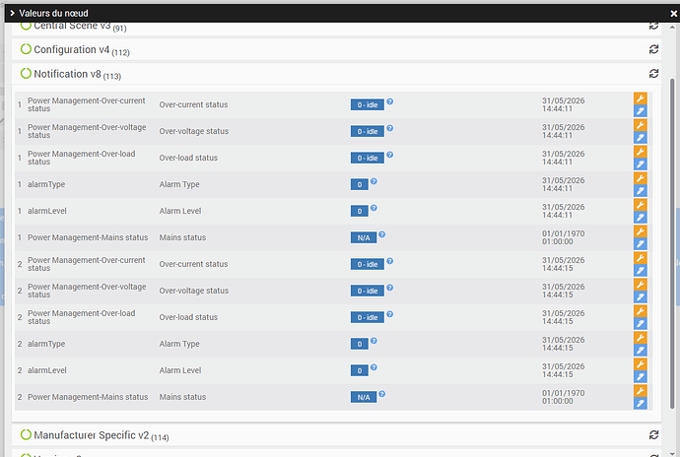Refresh the Manufacturer Specific v2 command class

653,435
